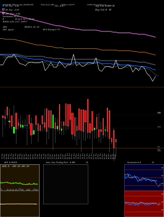Click the 'MACD: 2.38, 2.47, -0.09 C' line
The image size is (164, 217).
click(x=15, y=22)
